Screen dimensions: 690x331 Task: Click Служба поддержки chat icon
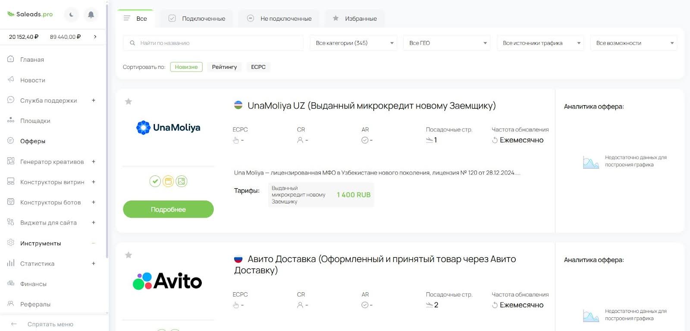[x=11, y=100]
